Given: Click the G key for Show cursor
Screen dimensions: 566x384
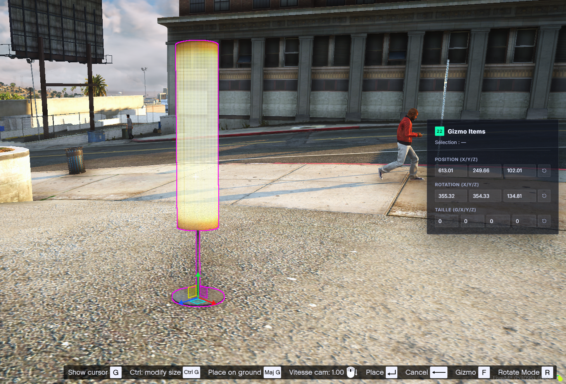Looking at the screenshot, I should point(116,372).
